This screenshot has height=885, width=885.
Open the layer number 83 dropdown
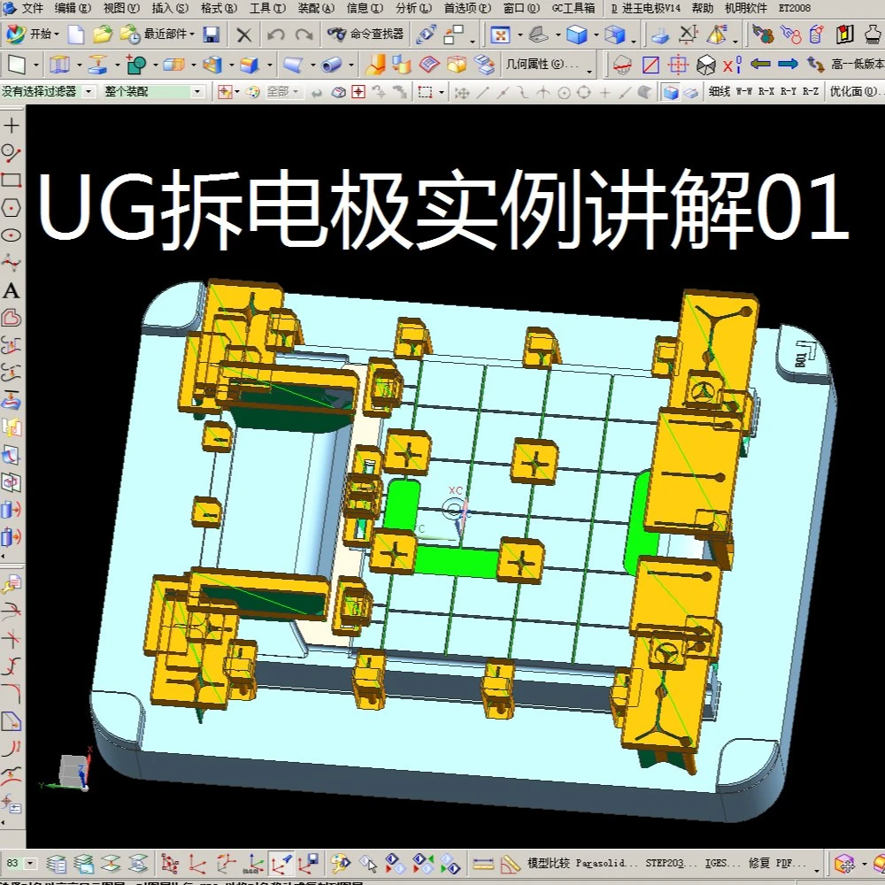tap(32, 863)
